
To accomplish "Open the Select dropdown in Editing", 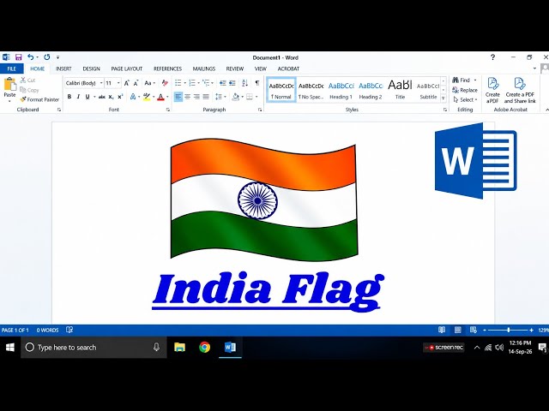I will tap(465, 100).
